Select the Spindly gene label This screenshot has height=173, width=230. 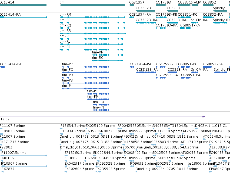coord(219,8)
